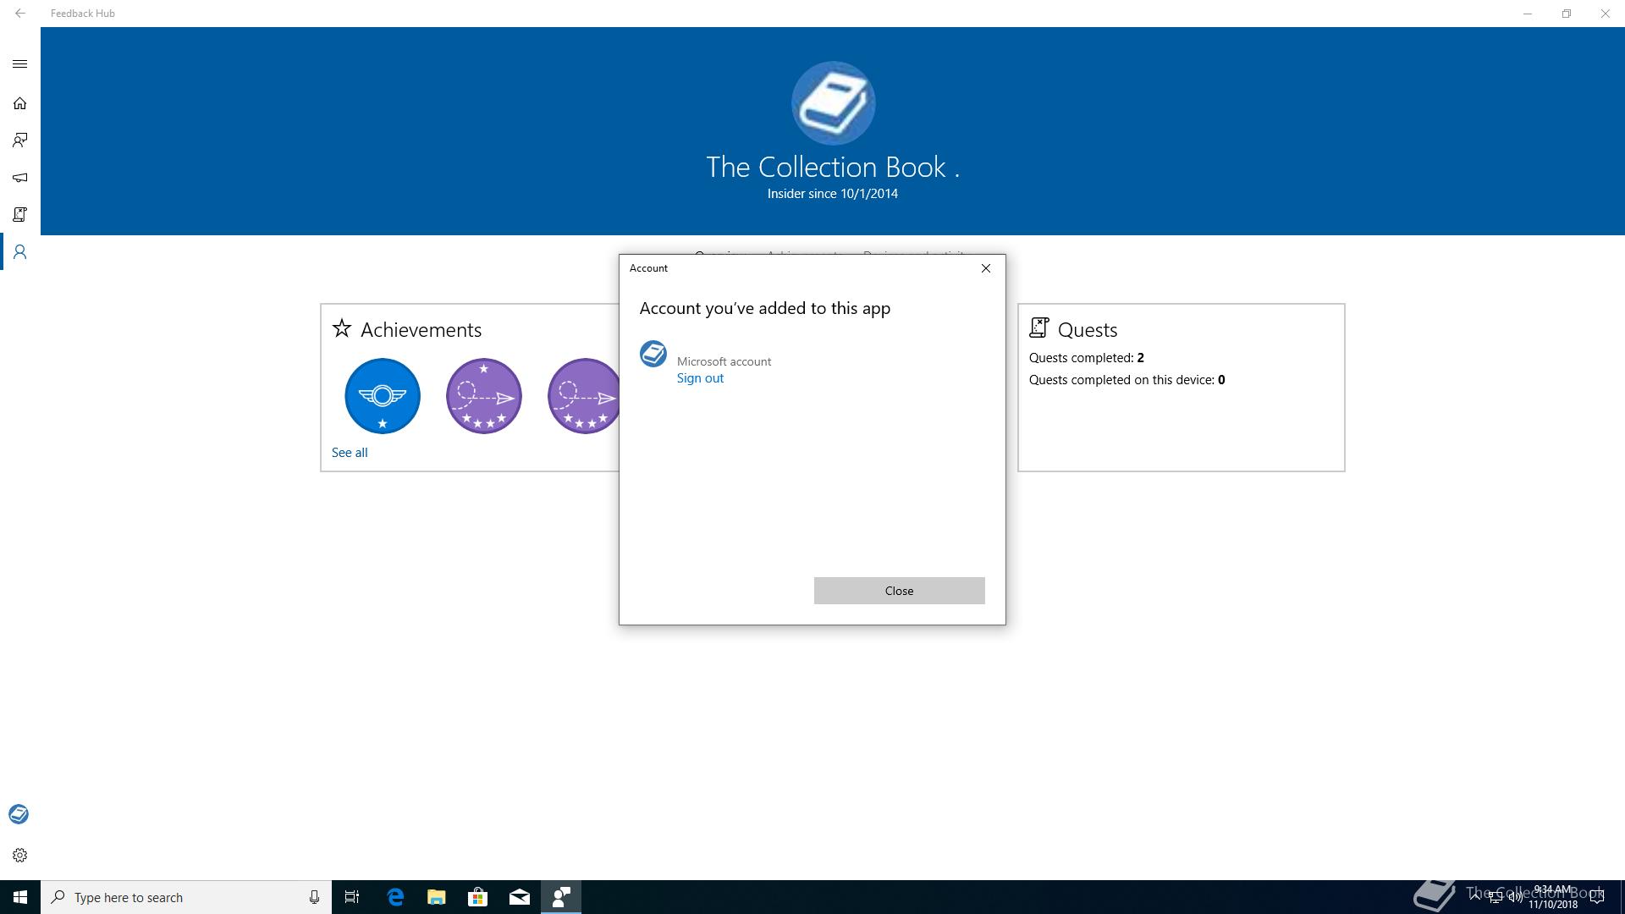Launch Microsoft Edge from the taskbar

[x=395, y=897]
